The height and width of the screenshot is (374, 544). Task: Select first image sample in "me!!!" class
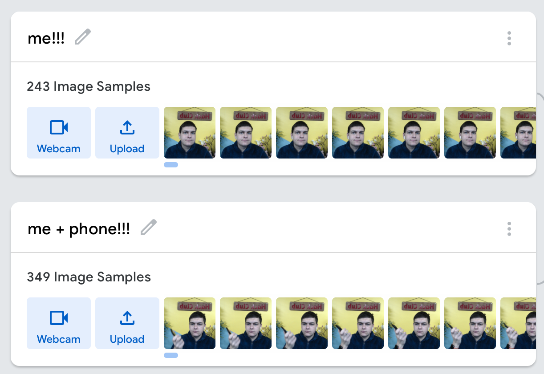pyautogui.click(x=190, y=133)
